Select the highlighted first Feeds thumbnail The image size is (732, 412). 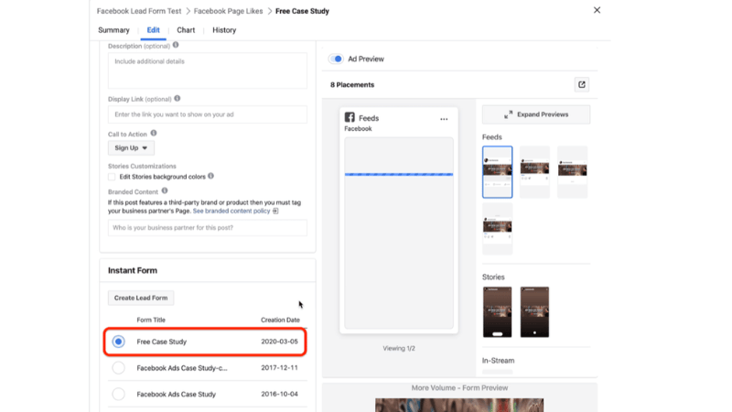coord(497,172)
